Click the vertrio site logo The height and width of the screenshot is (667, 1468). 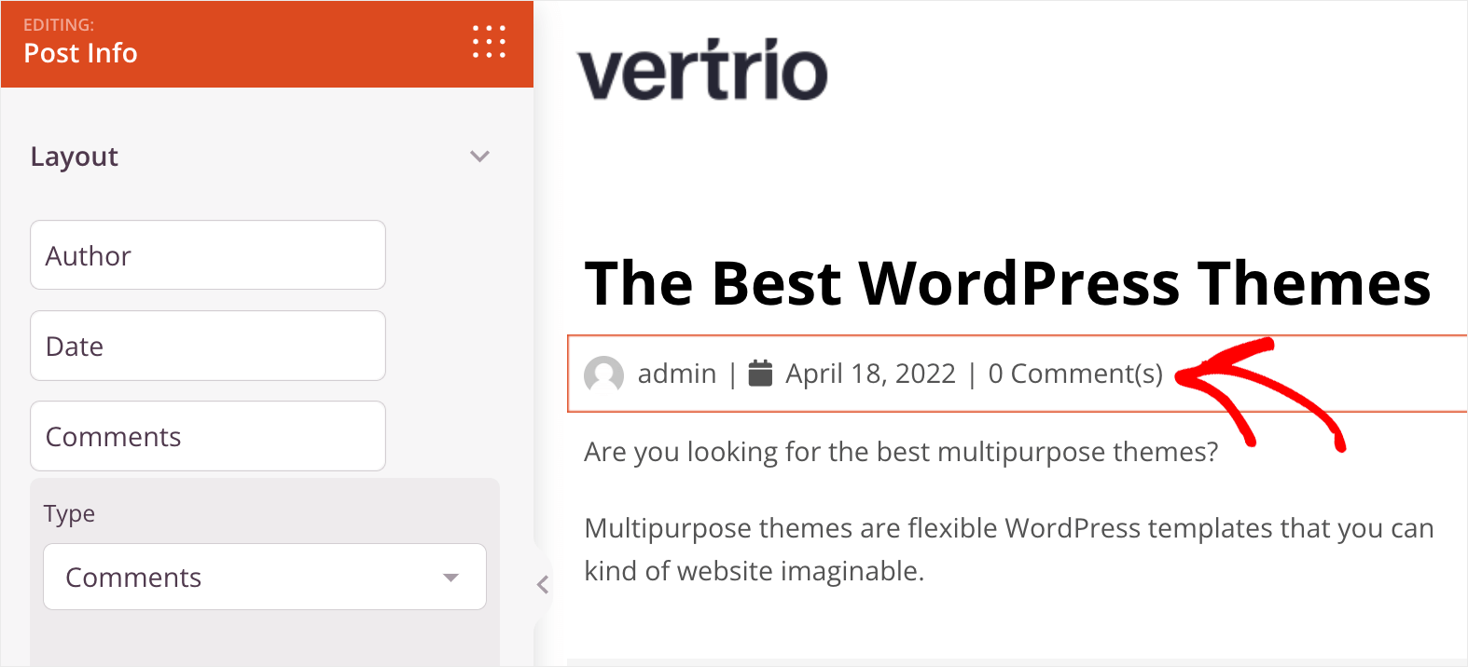click(703, 69)
